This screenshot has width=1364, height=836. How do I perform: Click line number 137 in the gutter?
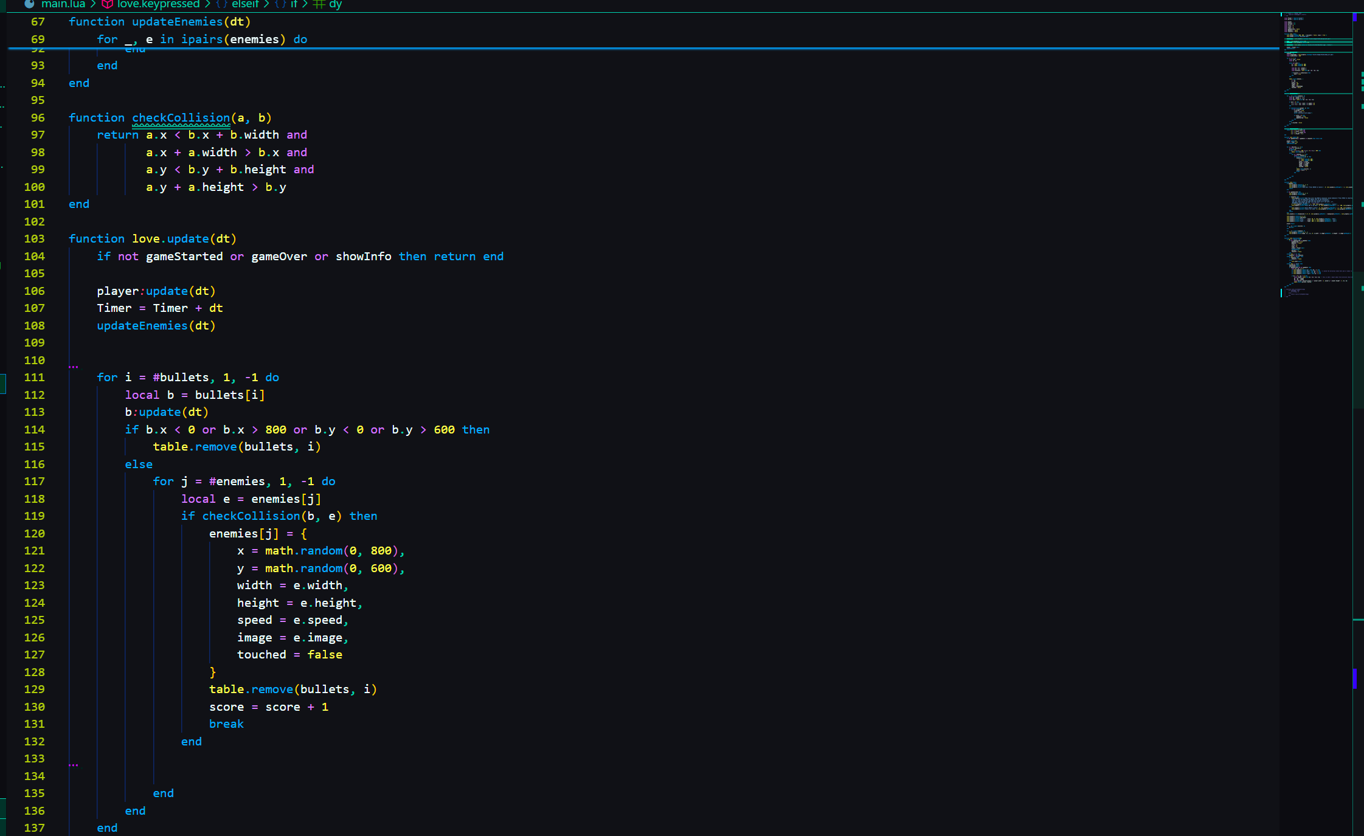tap(34, 828)
